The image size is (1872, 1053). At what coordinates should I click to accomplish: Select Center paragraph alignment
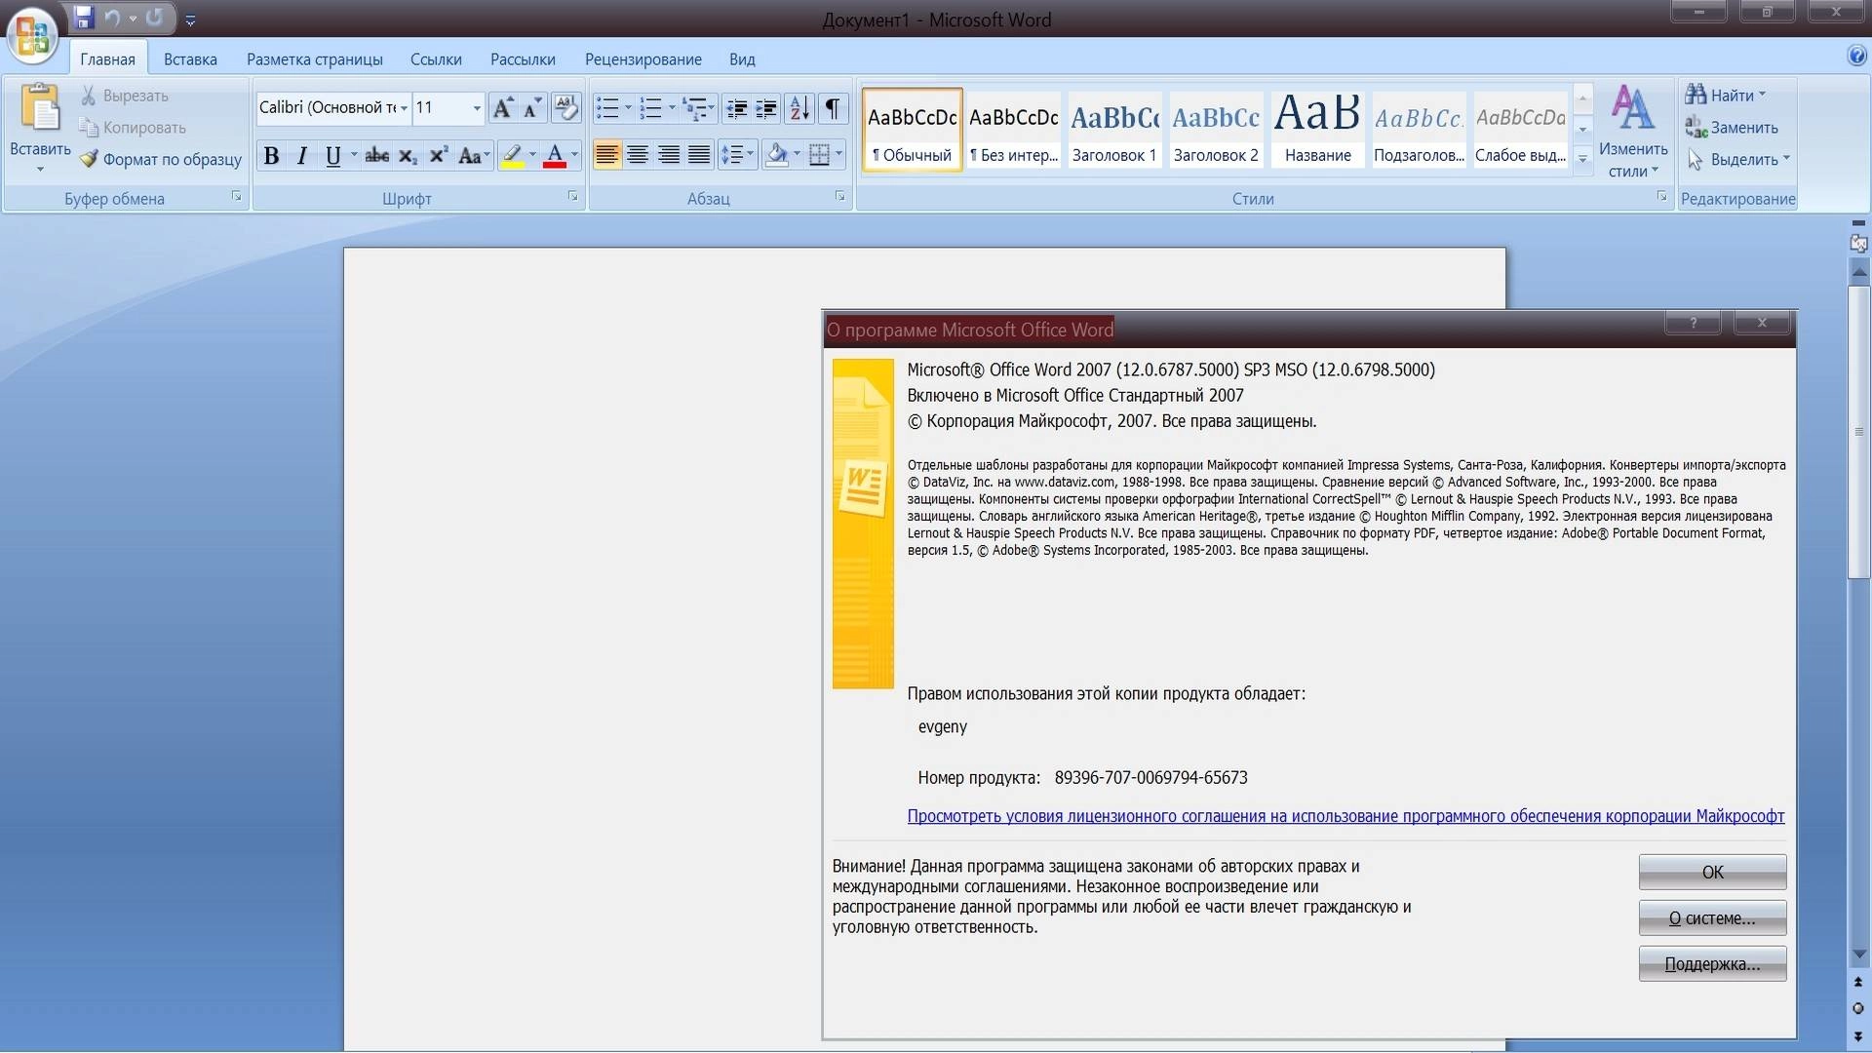pyautogui.click(x=638, y=155)
